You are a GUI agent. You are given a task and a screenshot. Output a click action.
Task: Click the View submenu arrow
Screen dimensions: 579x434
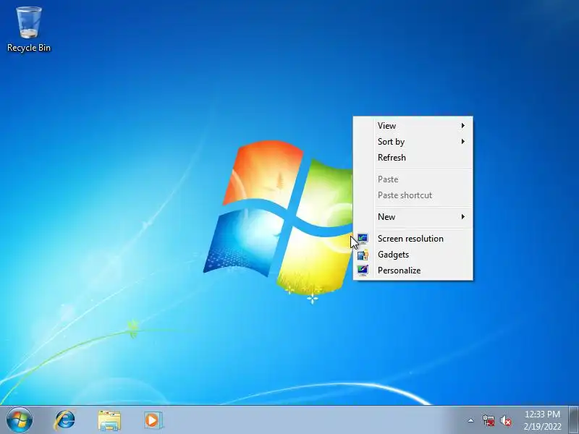pyautogui.click(x=462, y=126)
